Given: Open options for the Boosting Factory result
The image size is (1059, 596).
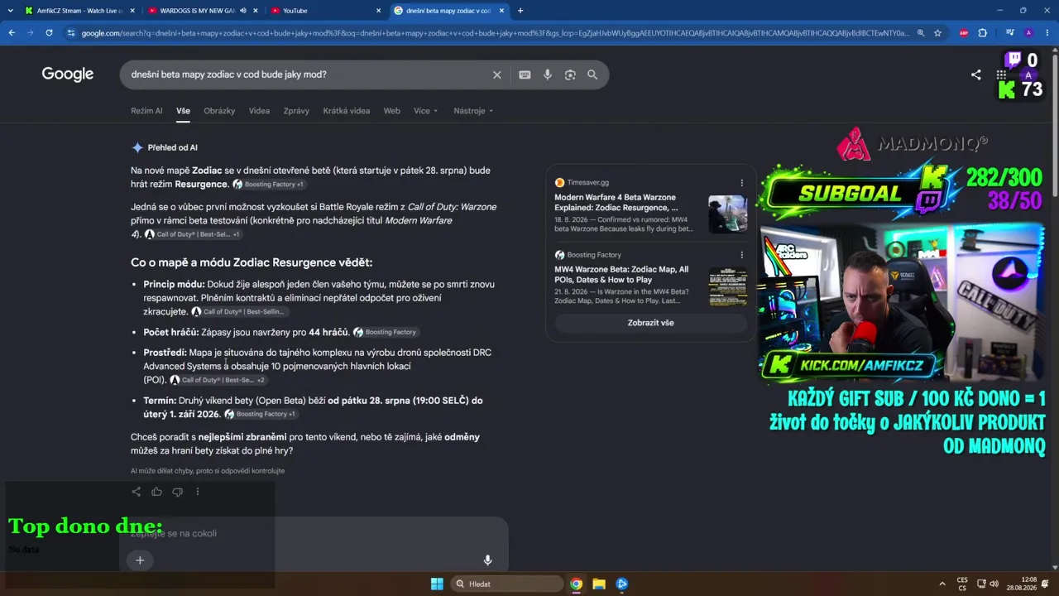Looking at the screenshot, I should 741,255.
